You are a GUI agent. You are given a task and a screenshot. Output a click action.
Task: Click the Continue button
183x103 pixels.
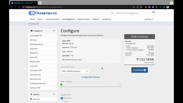(140, 70)
